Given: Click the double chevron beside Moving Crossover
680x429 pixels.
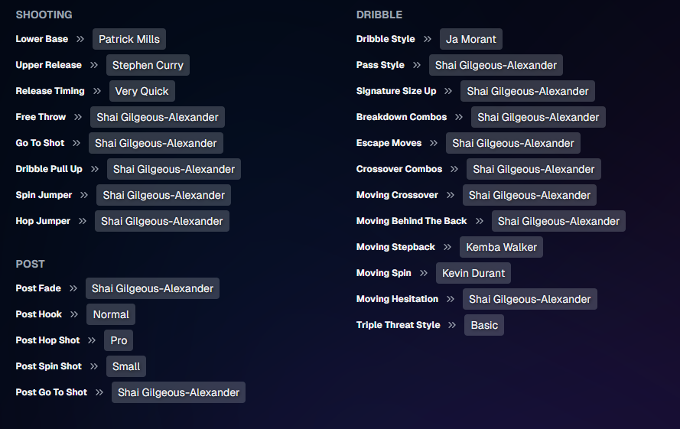Looking at the screenshot, I should pyautogui.click(x=451, y=195).
